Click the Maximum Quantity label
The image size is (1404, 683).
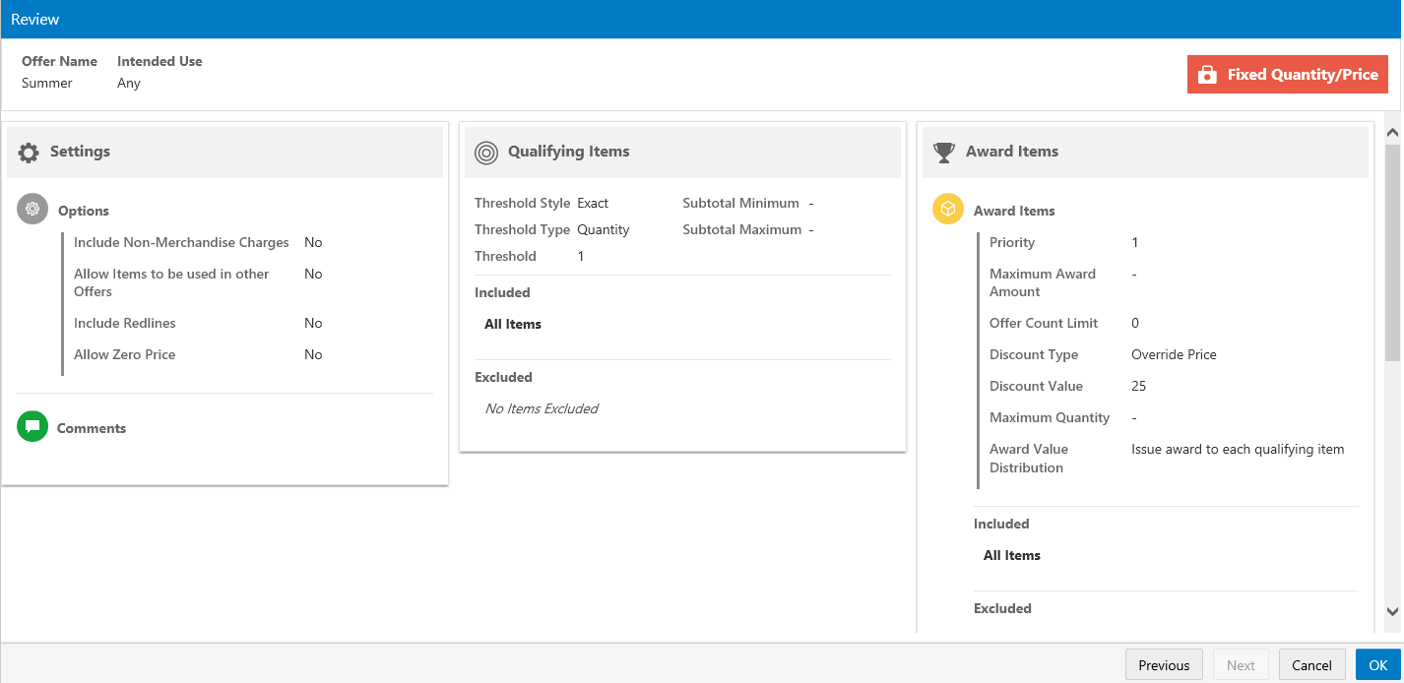point(1050,417)
